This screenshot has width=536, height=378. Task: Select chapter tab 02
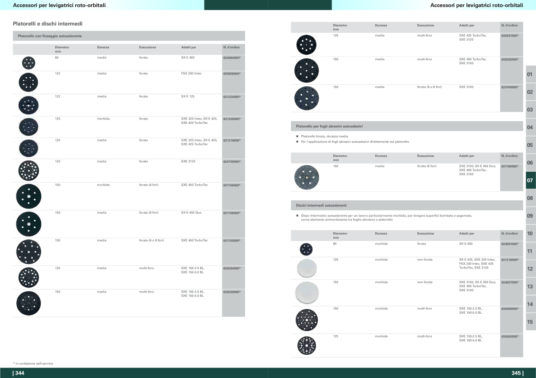click(530, 92)
